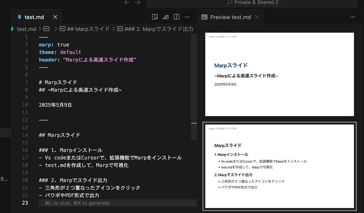The width and height of the screenshot is (364, 213).
Task: Click '2.Marpでスライド出力' in slide preview
Action: pos(234,175)
